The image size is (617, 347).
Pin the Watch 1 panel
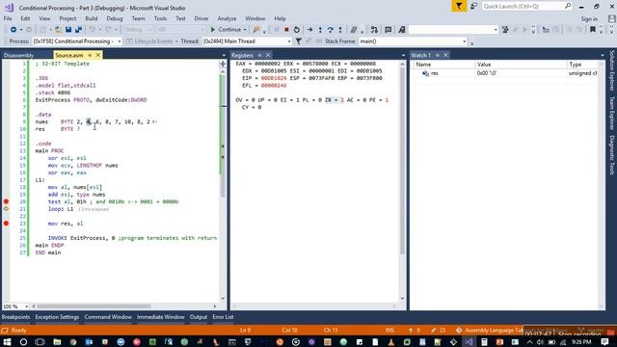click(x=437, y=55)
